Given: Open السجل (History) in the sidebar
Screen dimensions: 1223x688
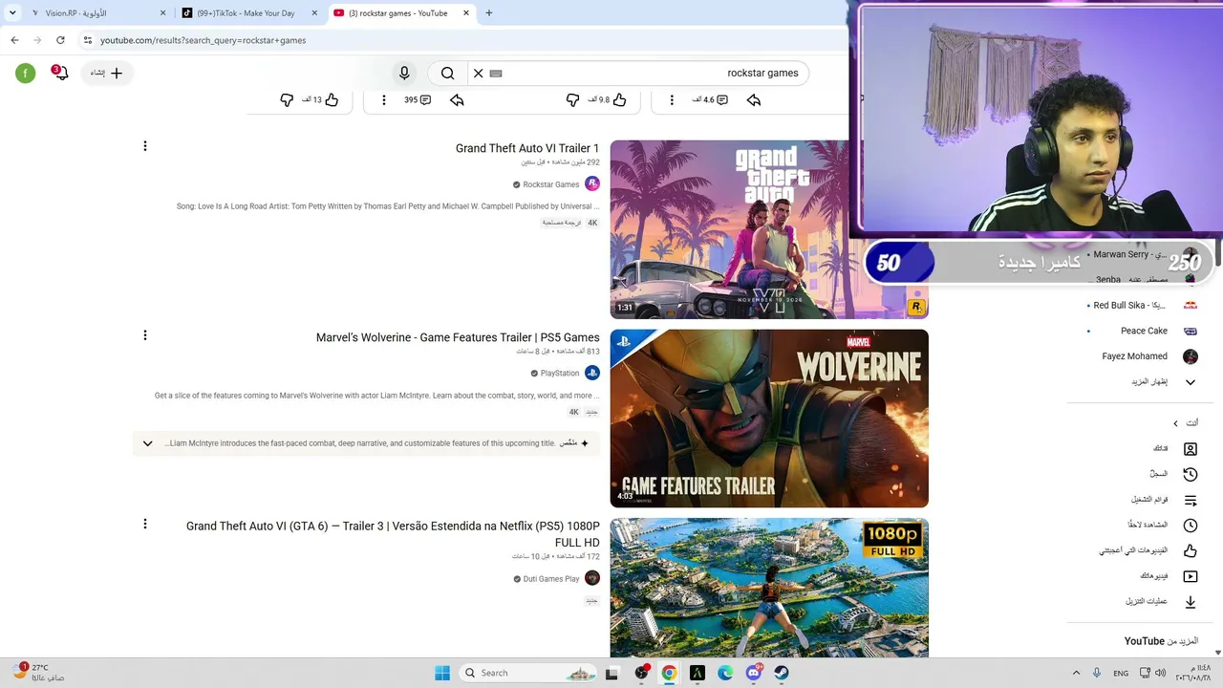Looking at the screenshot, I should point(1173,474).
